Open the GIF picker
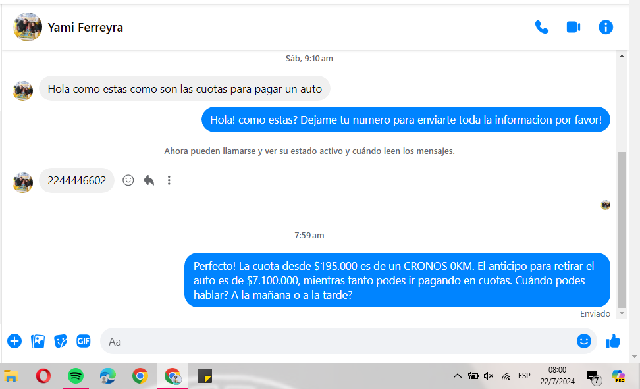The height and width of the screenshot is (389, 640). (x=83, y=341)
